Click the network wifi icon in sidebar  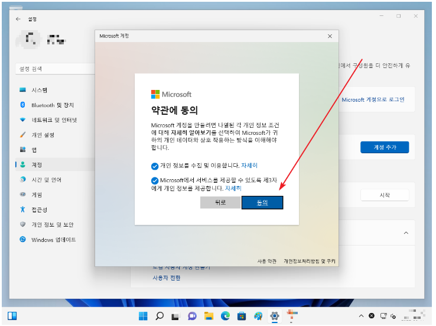(23, 120)
